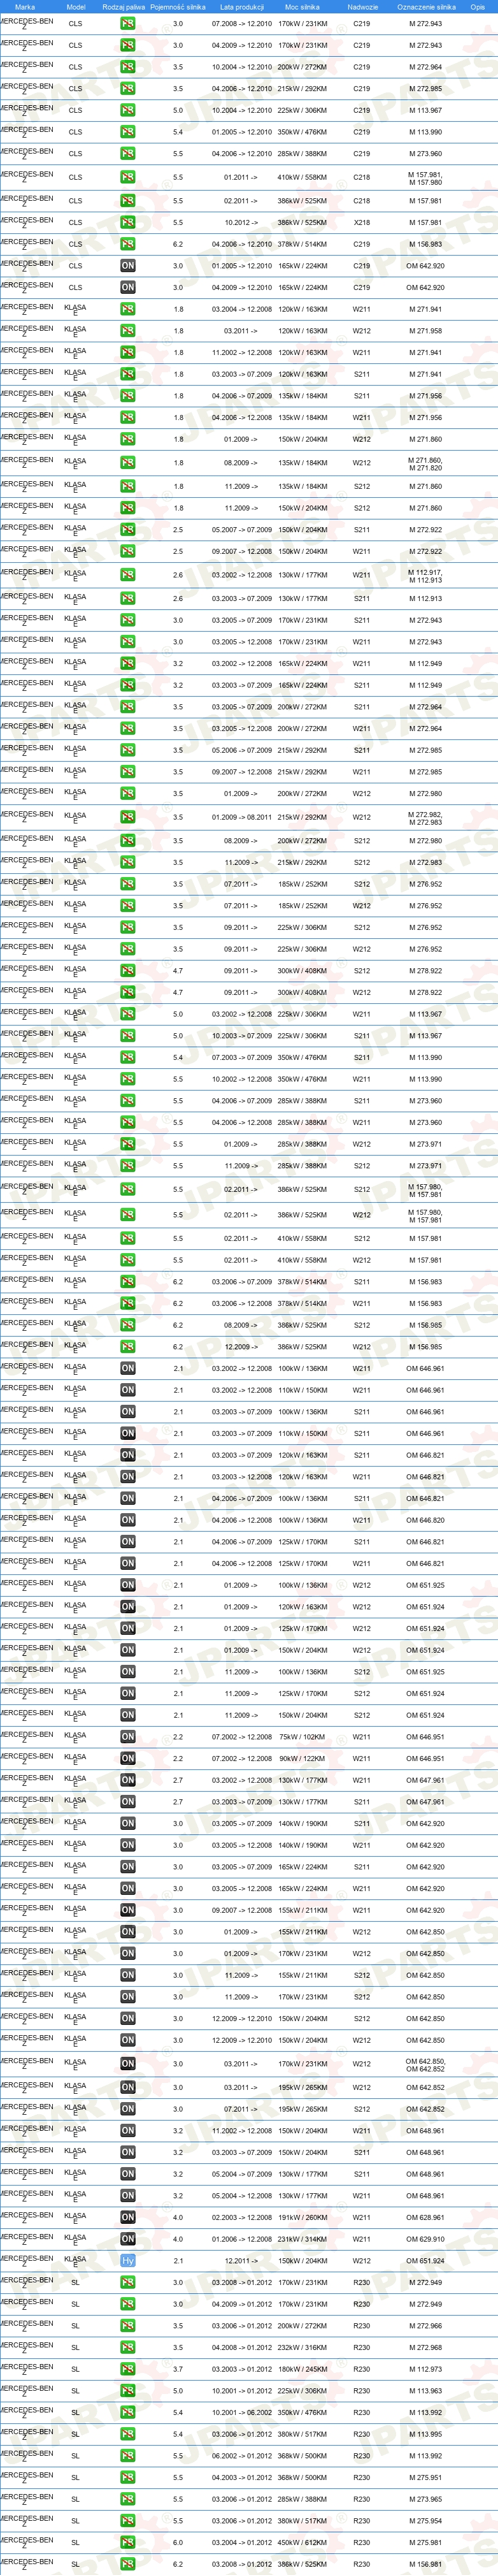This screenshot has height=2575, width=498.
Task: Click the Marka column header
Action: (25, 7)
